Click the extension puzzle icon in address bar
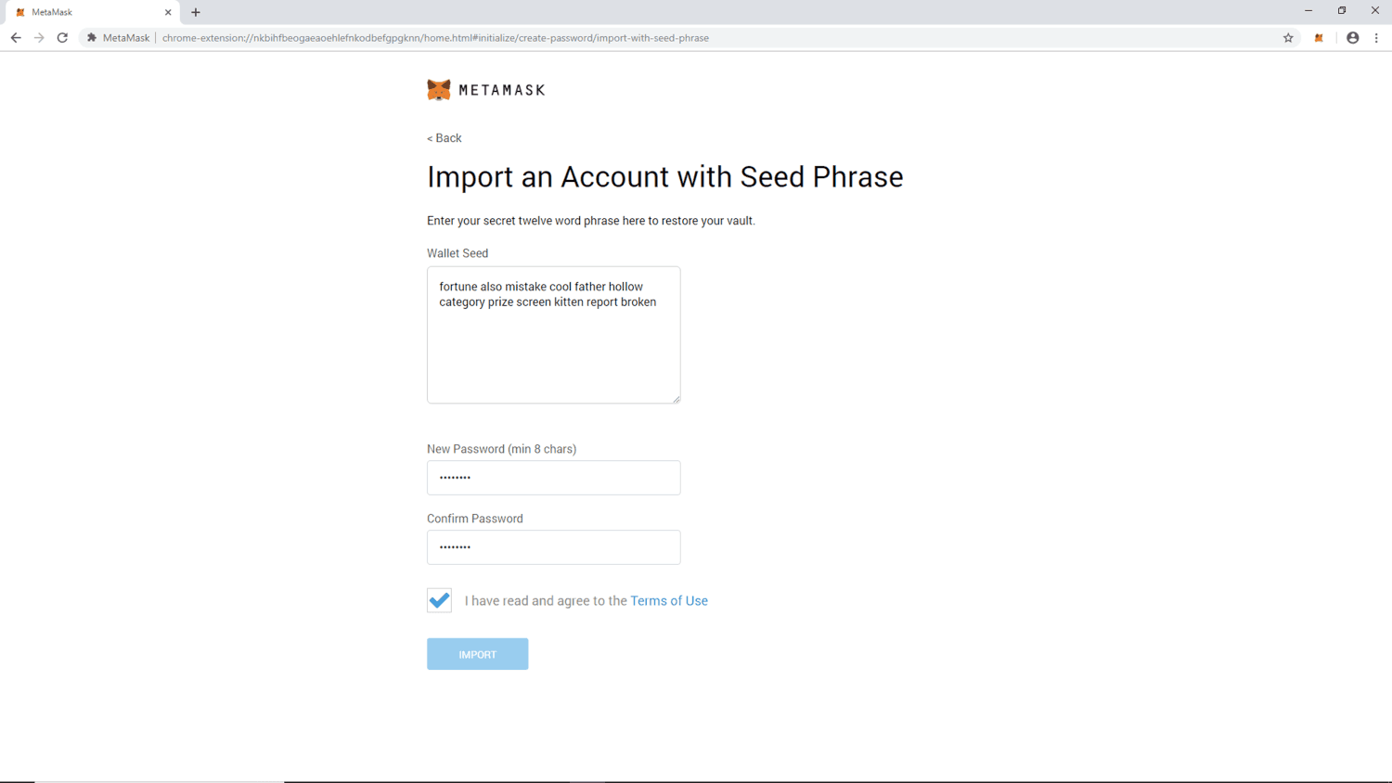Viewport: 1392px width, 783px height. coord(92,38)
